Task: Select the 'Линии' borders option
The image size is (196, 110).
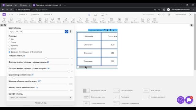Action: tap(9, 49)
